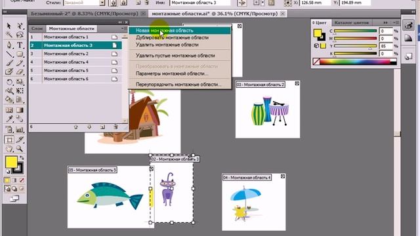Select the Scale tool
Viewport: 420px width, 236px height.
pyautogui.click(x=20, y=82)
